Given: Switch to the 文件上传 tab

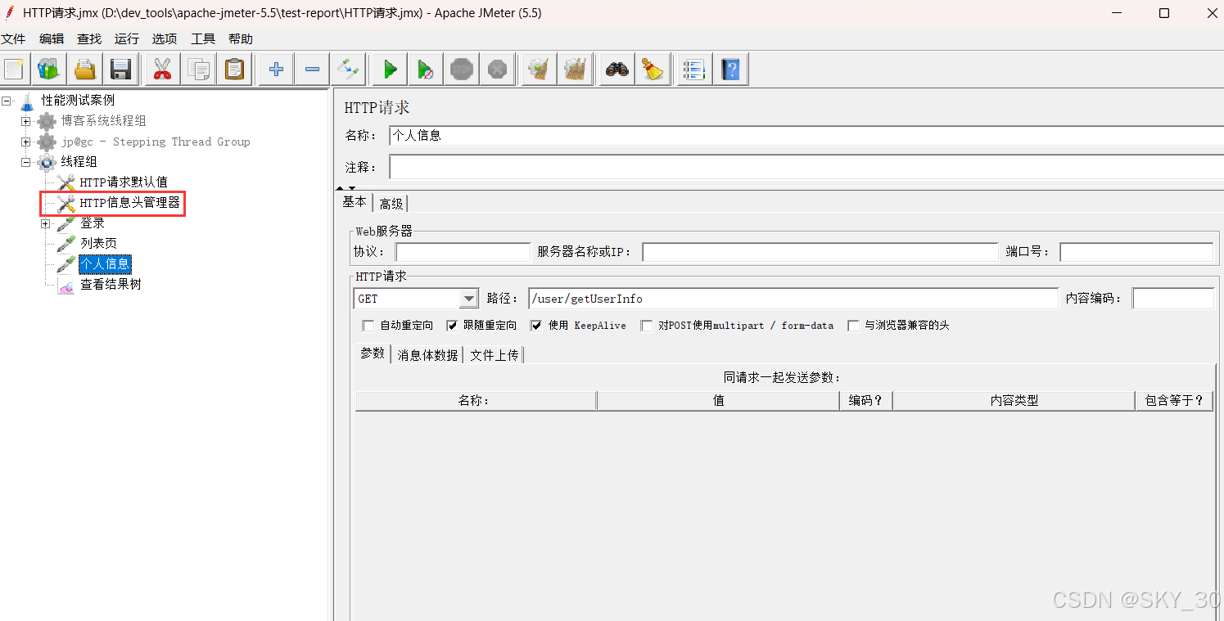Looking at the screenshot, I should tap(494, 355).
